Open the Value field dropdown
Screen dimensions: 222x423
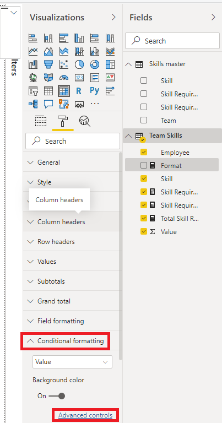(x=72, y=362)
